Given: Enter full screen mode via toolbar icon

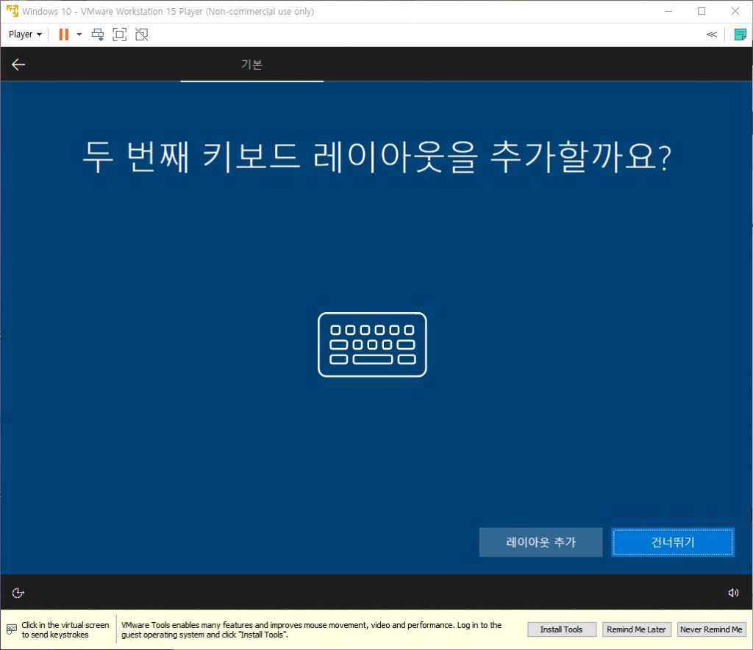Looking at the screenshot, I should click(119, 35).
